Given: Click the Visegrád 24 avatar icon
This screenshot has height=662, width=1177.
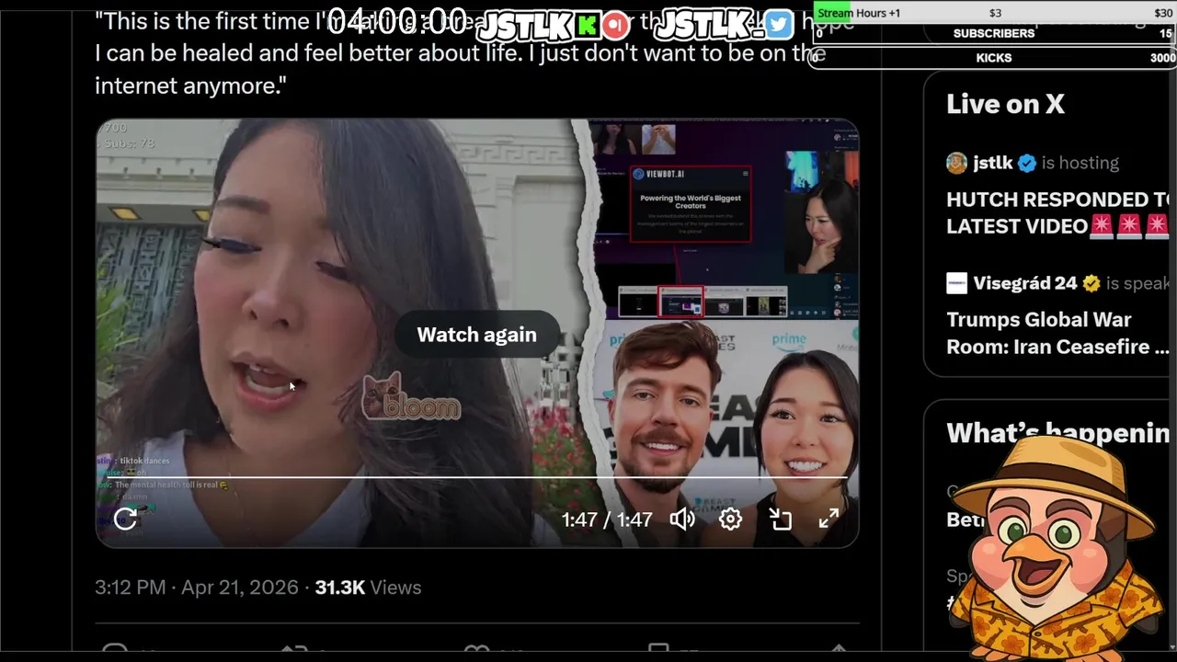Looking at the screenshot, I should pos(956,283).
